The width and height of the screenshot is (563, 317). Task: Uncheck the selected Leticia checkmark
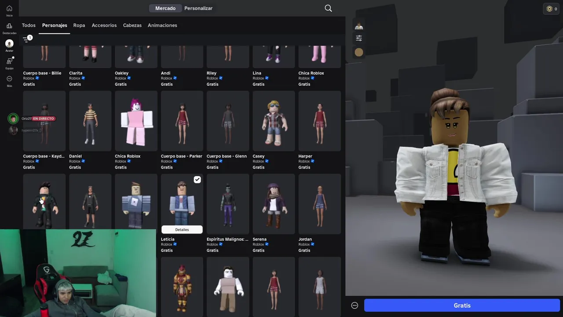(x=197, y=180)
